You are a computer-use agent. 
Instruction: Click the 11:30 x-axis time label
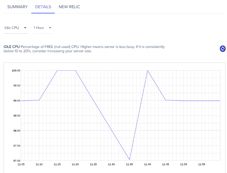click(x=111, y=164)
